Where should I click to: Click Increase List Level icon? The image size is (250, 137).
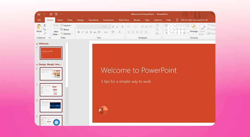(146, 27)
